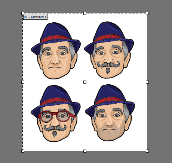Click the artboard's right-middle edge handle
172x163 pixels.
click(147, 82)
